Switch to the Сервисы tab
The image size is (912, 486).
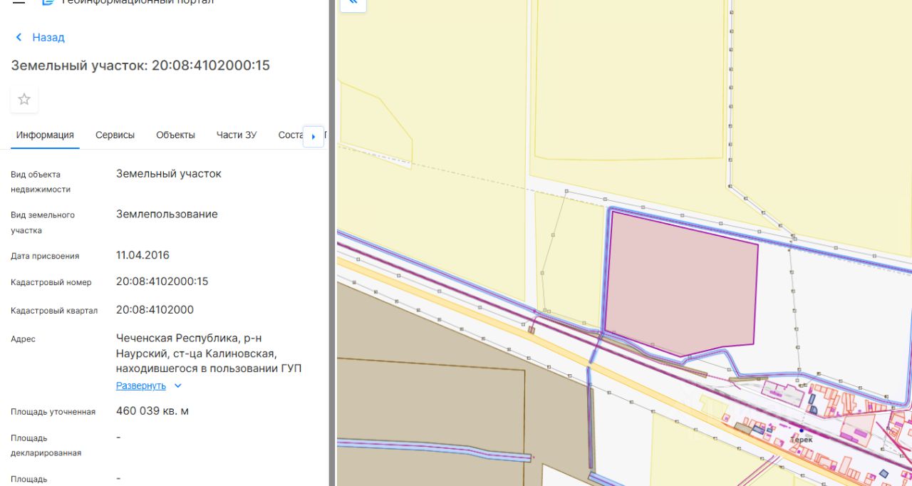click(x=115, y=135)
